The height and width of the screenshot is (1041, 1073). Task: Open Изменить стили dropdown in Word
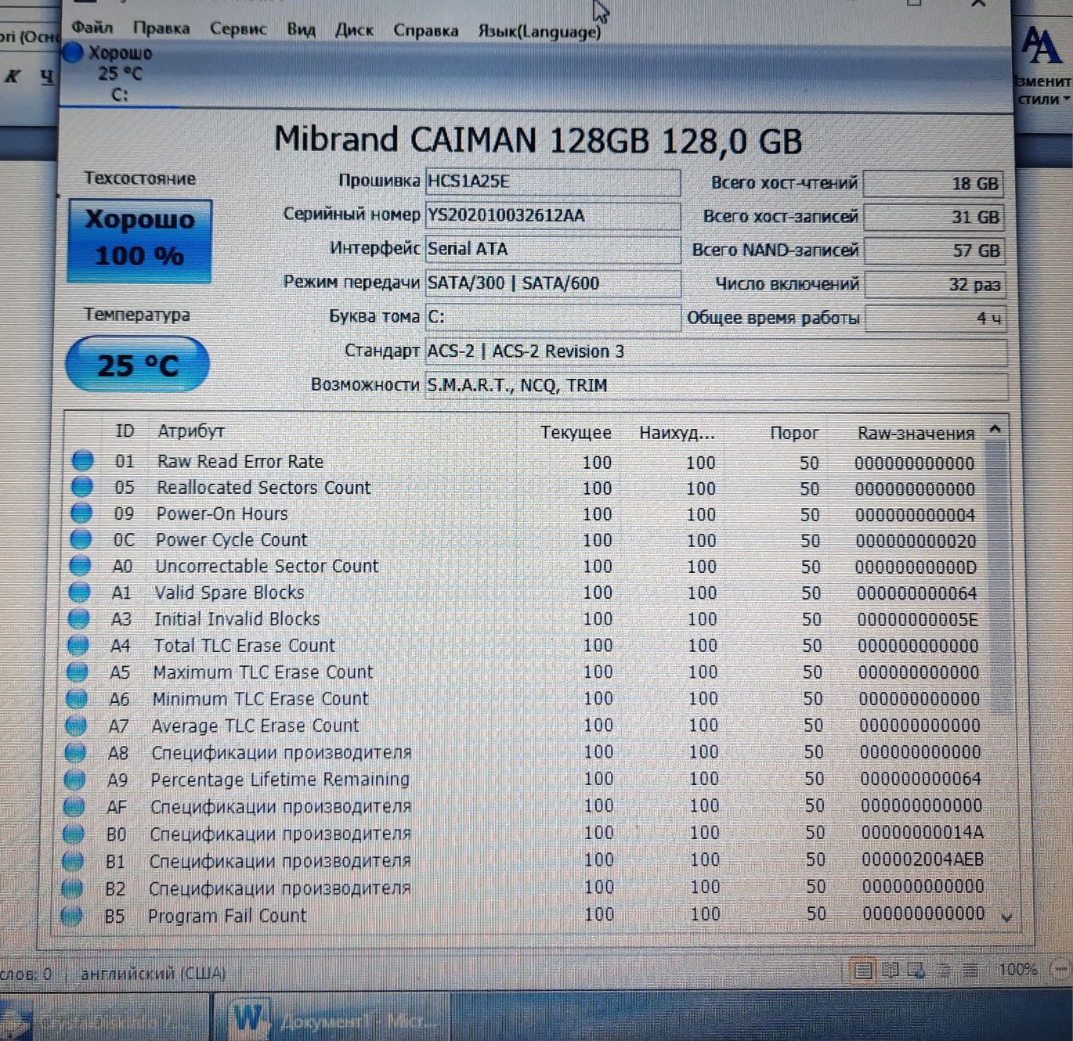(1042, 67)
